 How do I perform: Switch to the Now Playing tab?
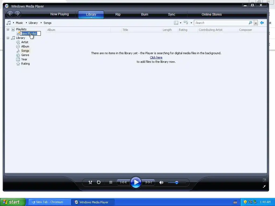(60, 14)
